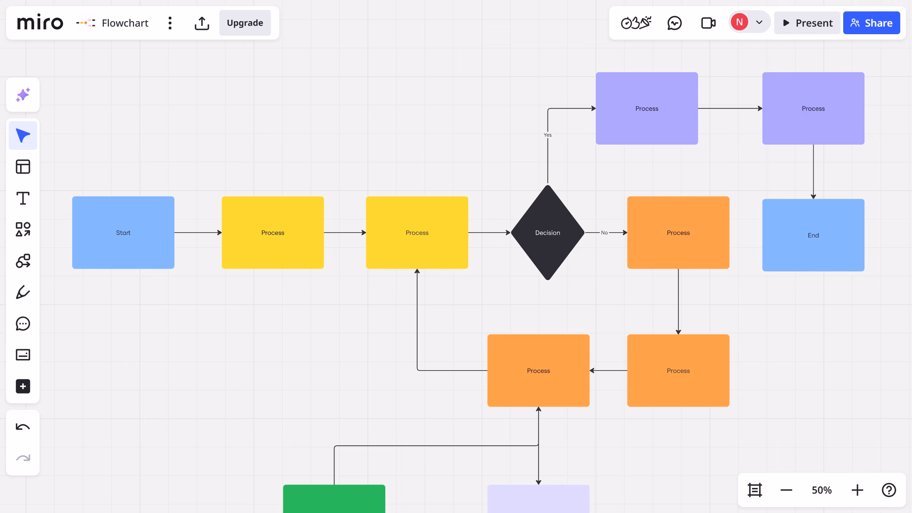
Task: Click the Yes connector label
Action: point(548,135)
